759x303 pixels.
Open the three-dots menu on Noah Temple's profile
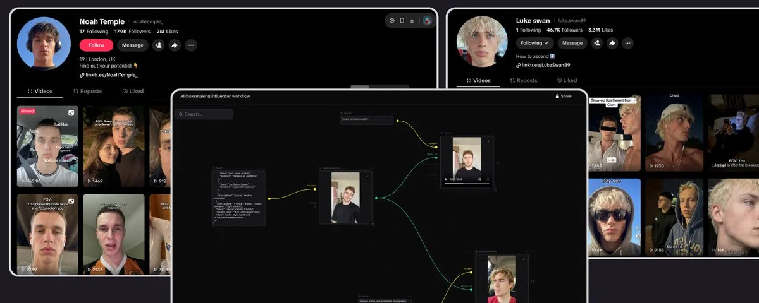click(x=191, y=45)
